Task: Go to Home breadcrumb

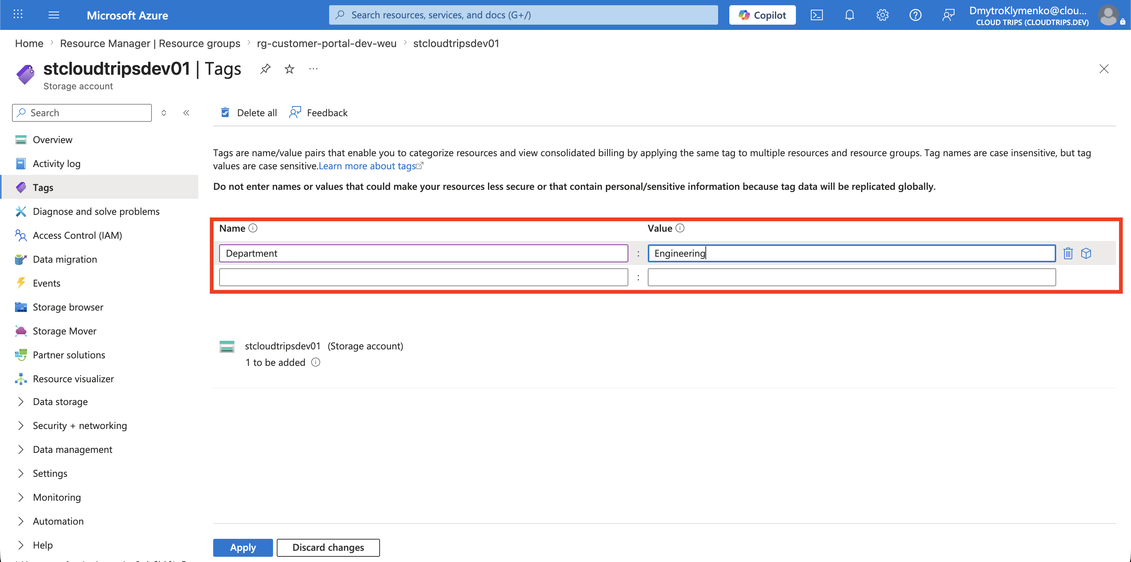Action: 29,43
